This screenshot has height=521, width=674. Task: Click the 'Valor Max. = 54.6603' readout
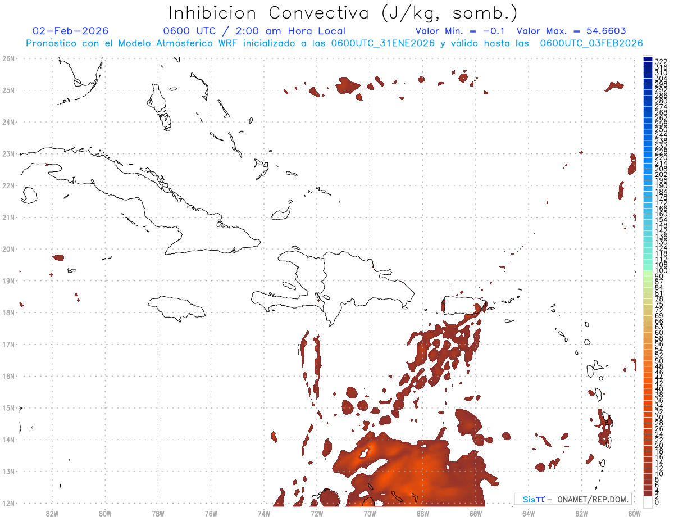tap(571, 31)
